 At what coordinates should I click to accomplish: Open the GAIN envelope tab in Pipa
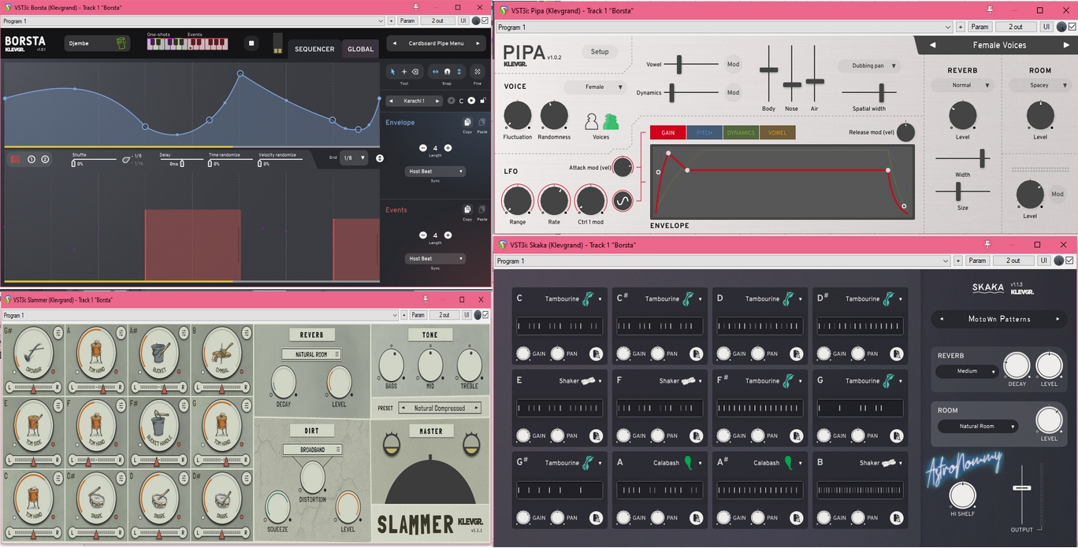(667, 133)
